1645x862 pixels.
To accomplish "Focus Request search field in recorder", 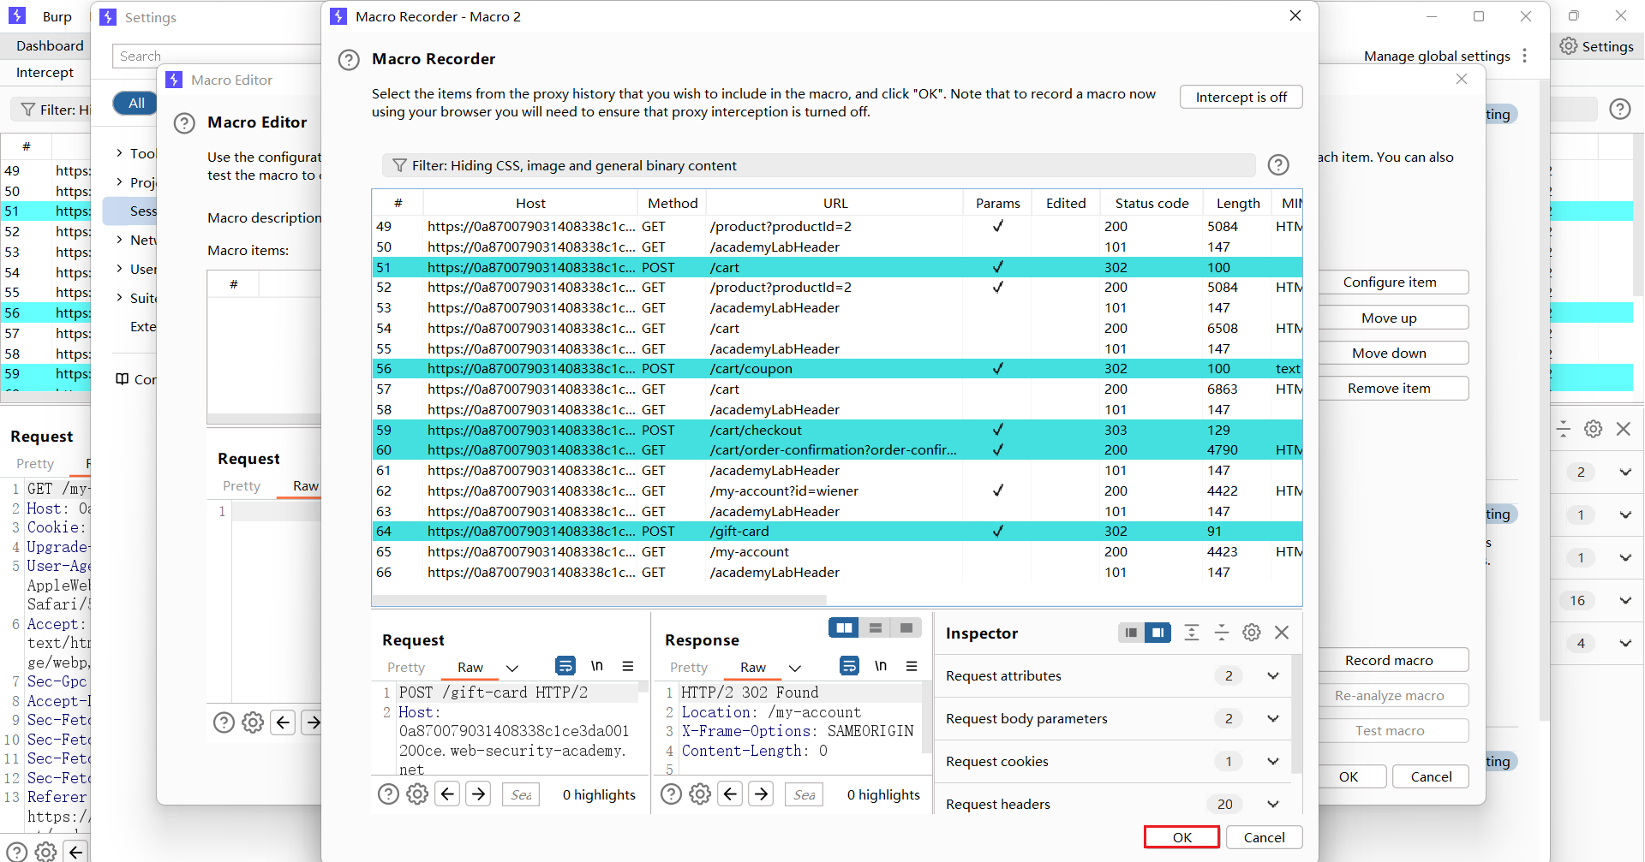I will 521,794.
